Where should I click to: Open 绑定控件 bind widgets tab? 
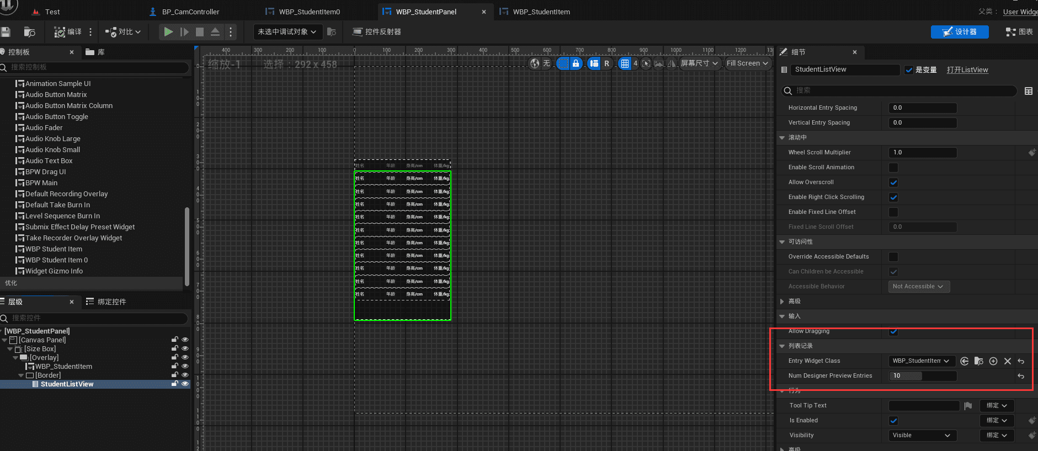(x=106, y=302)
